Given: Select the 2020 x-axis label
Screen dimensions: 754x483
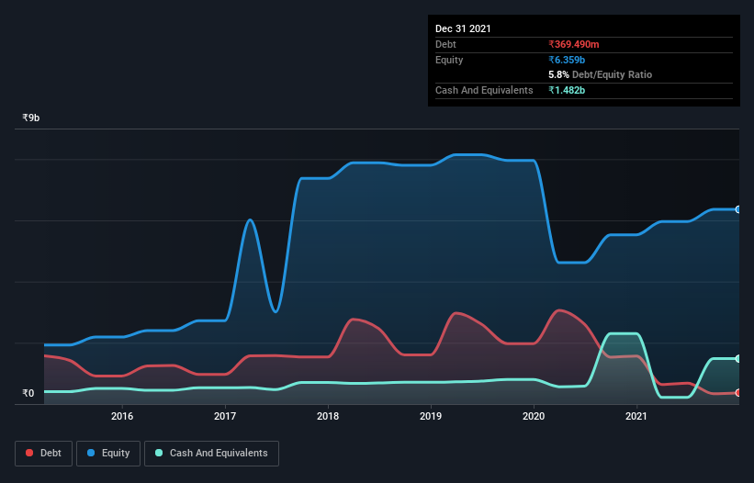Looking at the screenshot, I should click(534, 416).
